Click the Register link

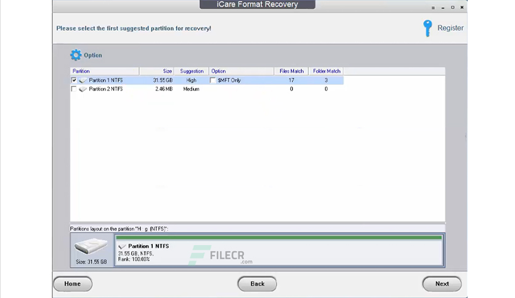(x=450, y=28)
